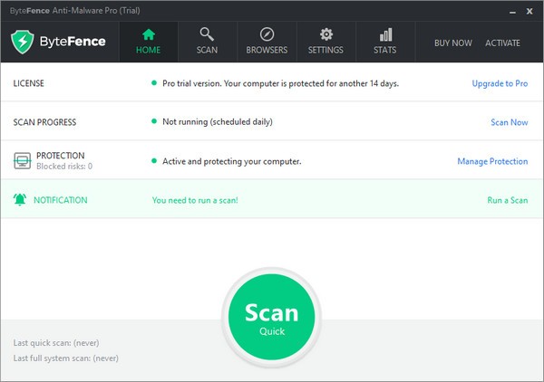Click the PROTECTION row label
The width and height of the screenshot is (544, 382).
[61, 156]
